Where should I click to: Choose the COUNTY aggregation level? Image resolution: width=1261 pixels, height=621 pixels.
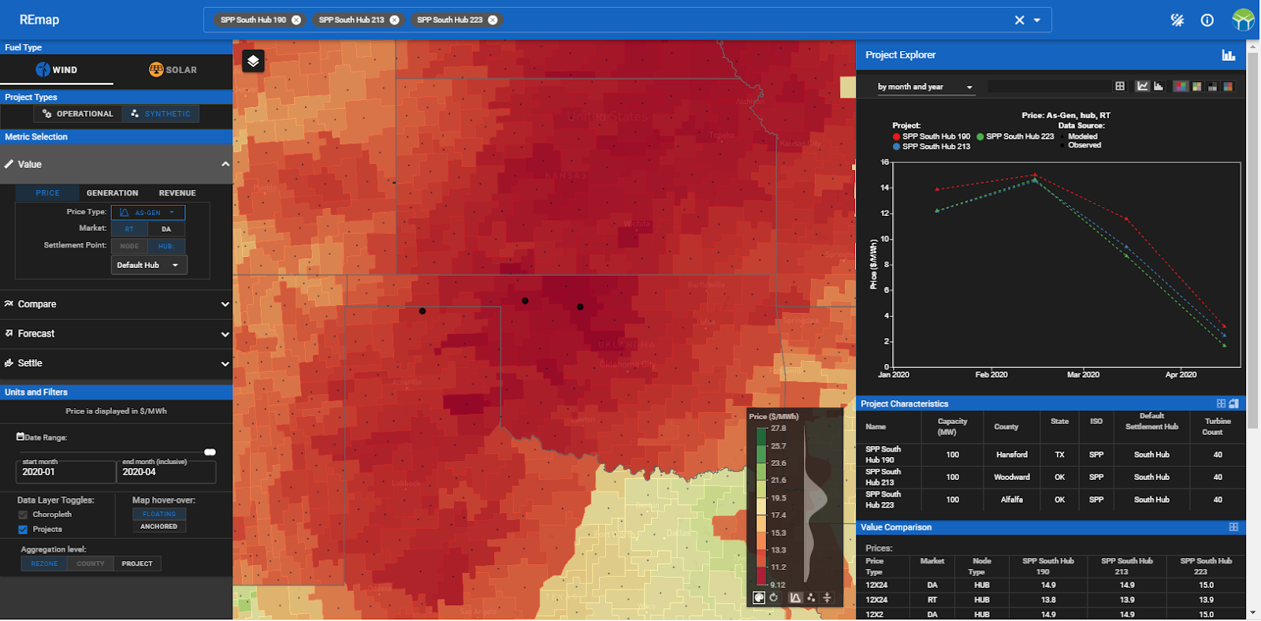pyautogui.click(x=91, y=563)
